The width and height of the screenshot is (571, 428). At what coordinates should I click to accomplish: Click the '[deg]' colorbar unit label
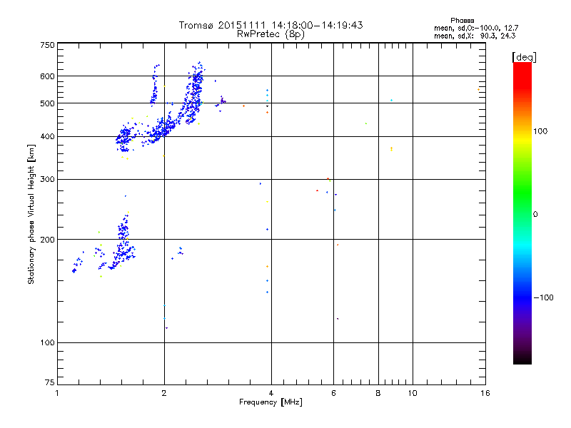coord(524,57)
